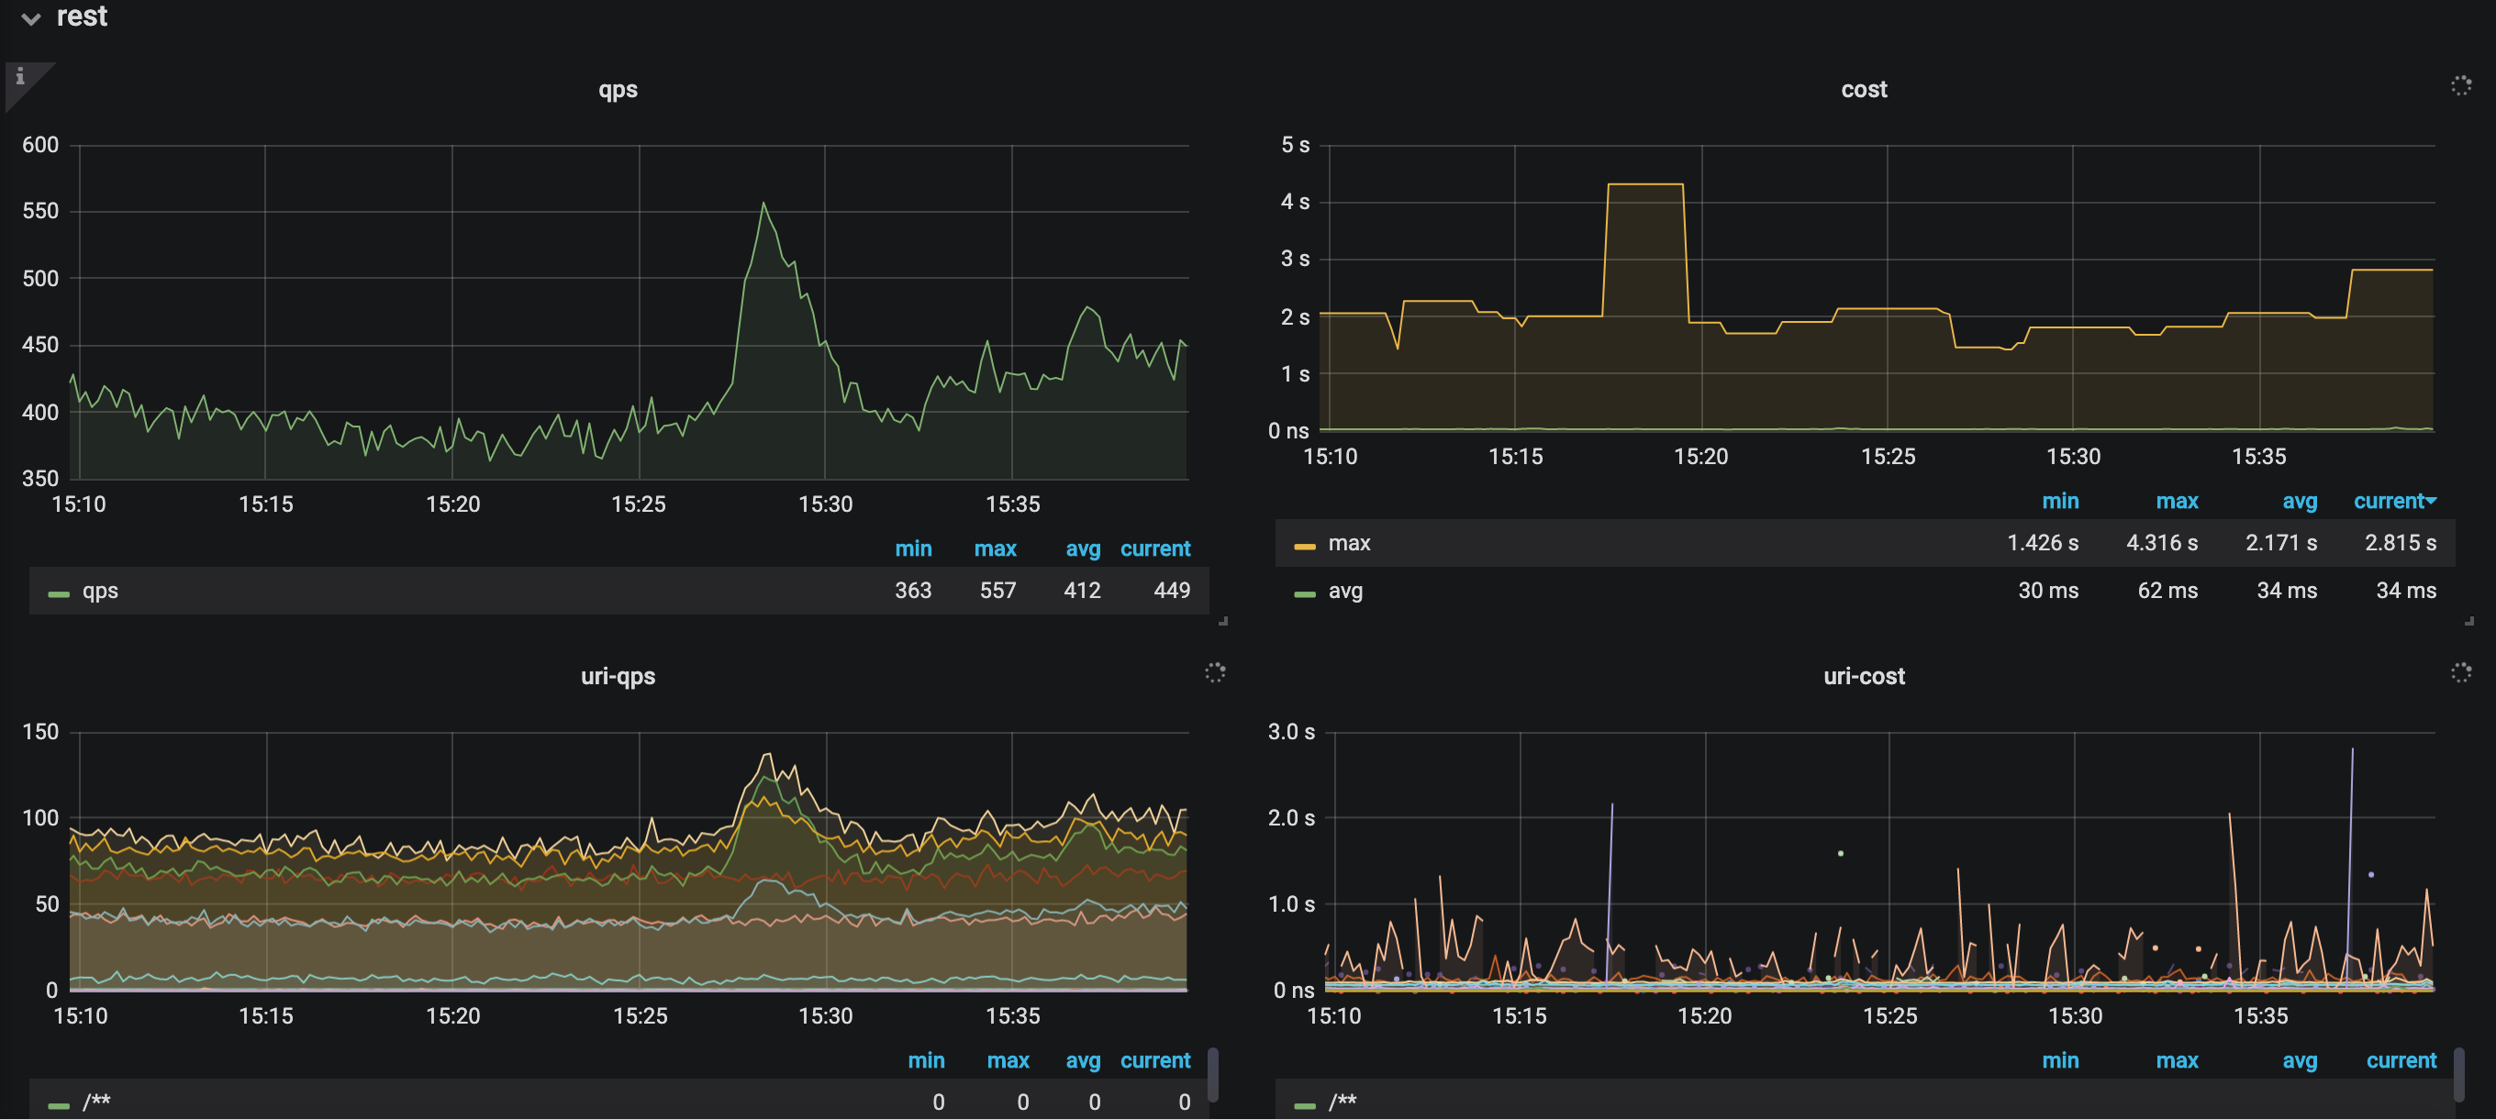Click green color swatch of qps series

pyautogui.click(x=59, y=593)
